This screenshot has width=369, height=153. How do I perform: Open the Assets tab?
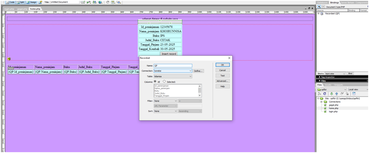click(328, 84)
